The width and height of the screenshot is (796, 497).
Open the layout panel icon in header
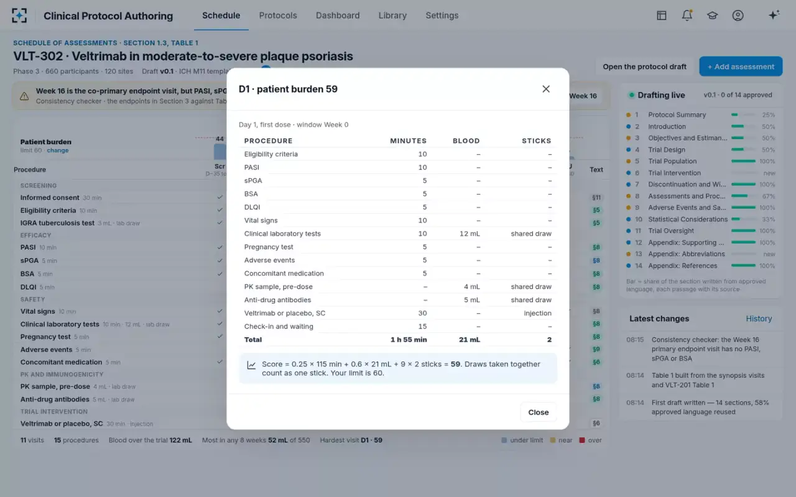click(662, 16)
